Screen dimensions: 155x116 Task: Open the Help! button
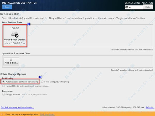[148, 7]
